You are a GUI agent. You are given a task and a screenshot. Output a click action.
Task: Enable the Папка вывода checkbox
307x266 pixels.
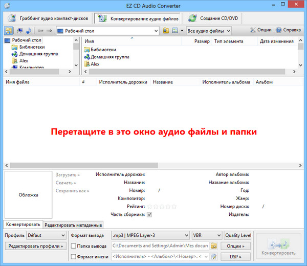tap(73, 246)
